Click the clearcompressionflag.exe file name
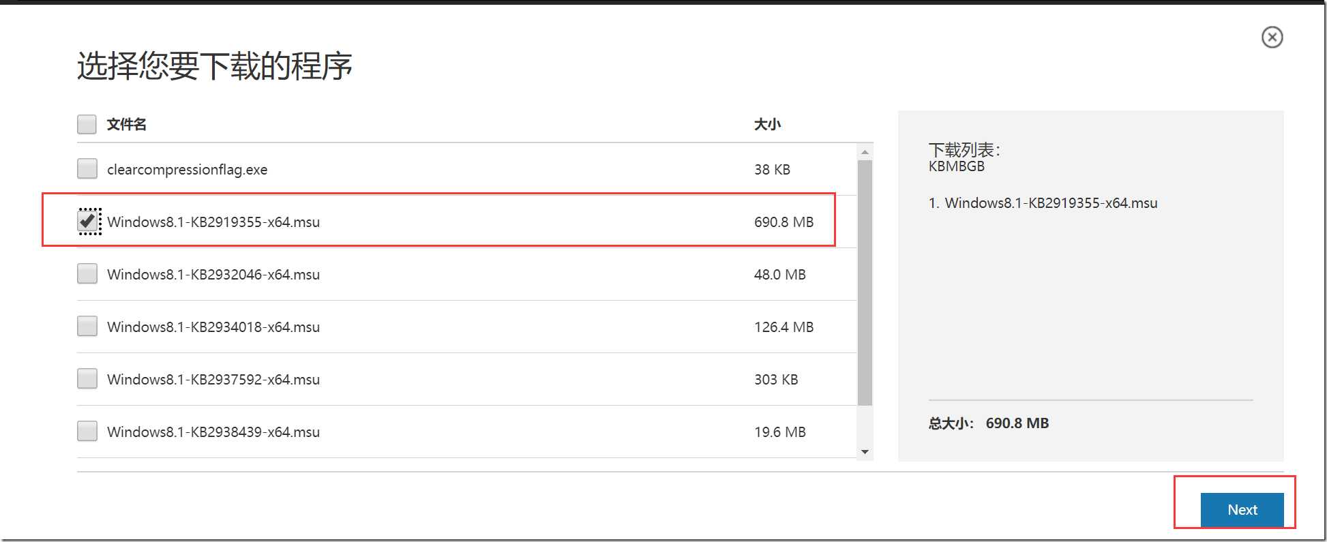Image resolution: width=1327 pixels, height=542 pixels. [x=187, y=169]
